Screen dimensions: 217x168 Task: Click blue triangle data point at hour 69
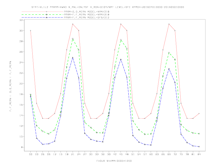[x=169, y=69]
